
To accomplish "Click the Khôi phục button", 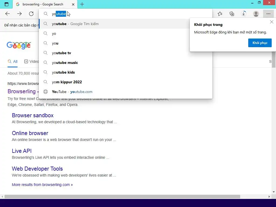I will point(260,43).
